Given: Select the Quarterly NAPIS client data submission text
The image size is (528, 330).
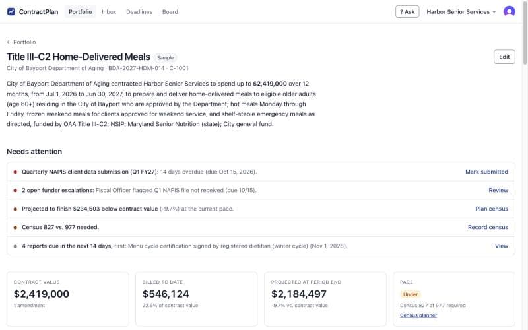Looking at the screenshot, I should [90, 172].
